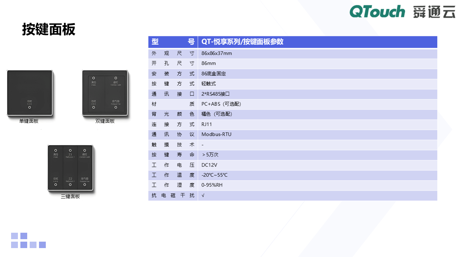The height and width of the screenshot is (257, 458).
Task: Click the 单键面板 caption label
Action: pyautogui.click(x=28, y=121)
